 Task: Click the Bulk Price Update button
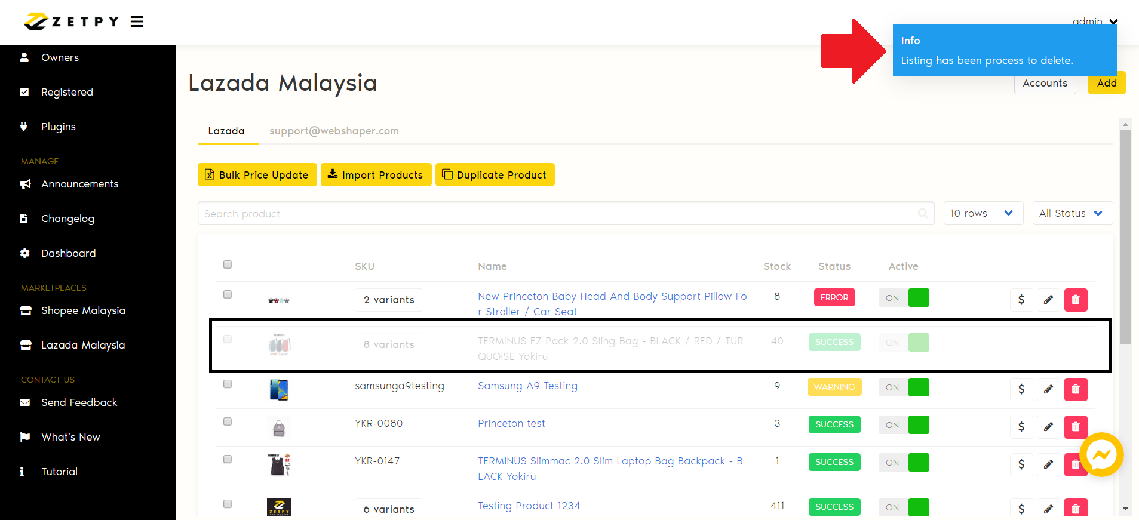coord(257,175)
